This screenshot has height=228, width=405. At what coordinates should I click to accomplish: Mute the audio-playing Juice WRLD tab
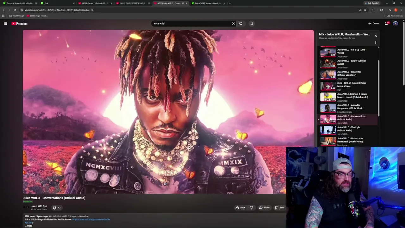click(x=183, y=3)
